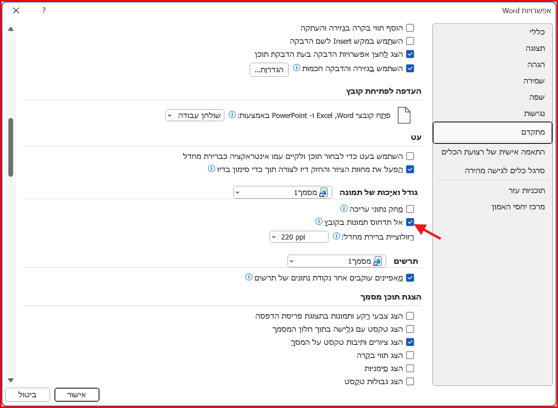This screenshot has width=558, height=408.
Task: Click info icon beside default resolution label
Action: 336,236
